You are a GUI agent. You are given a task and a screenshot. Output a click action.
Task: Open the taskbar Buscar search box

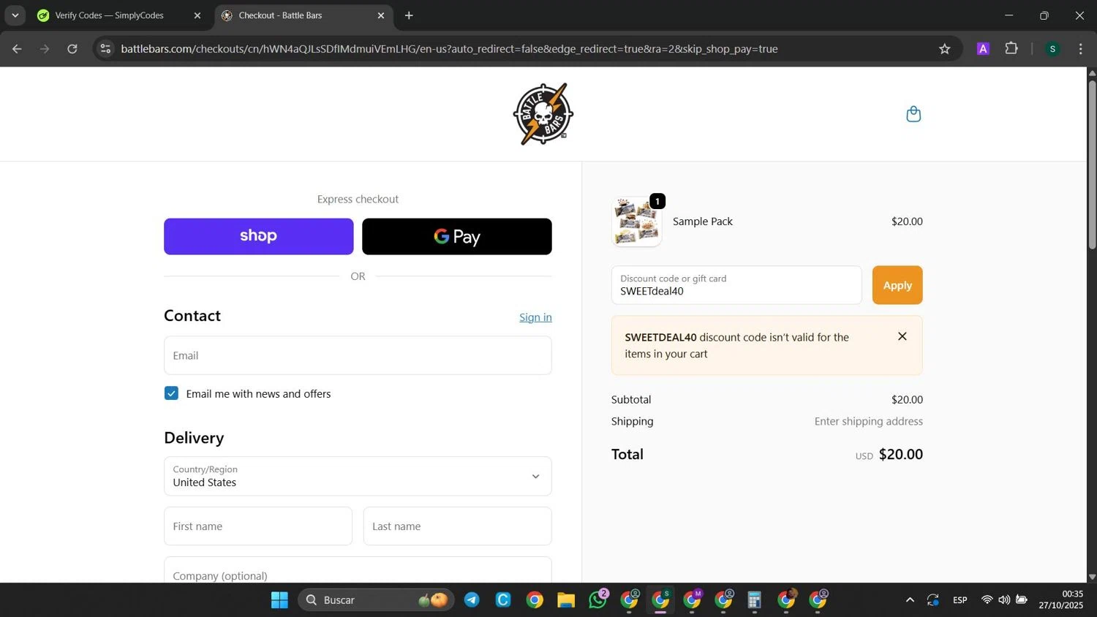pos(376,600)
